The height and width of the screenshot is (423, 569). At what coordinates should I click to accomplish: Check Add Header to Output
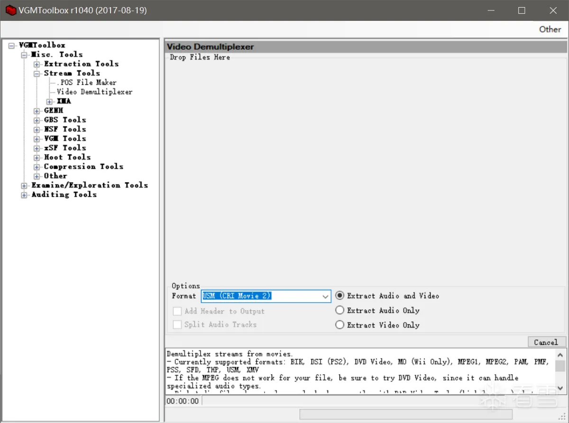(x=177, y=311)
